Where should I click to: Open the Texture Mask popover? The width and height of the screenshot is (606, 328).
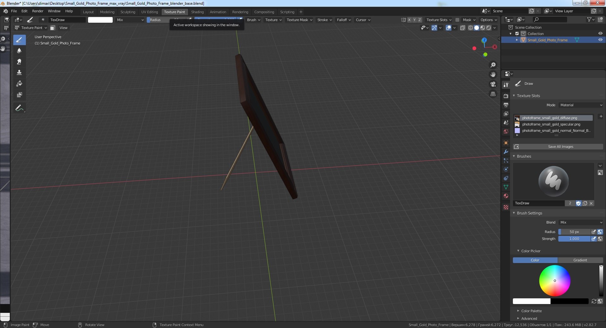coord(299,20)
